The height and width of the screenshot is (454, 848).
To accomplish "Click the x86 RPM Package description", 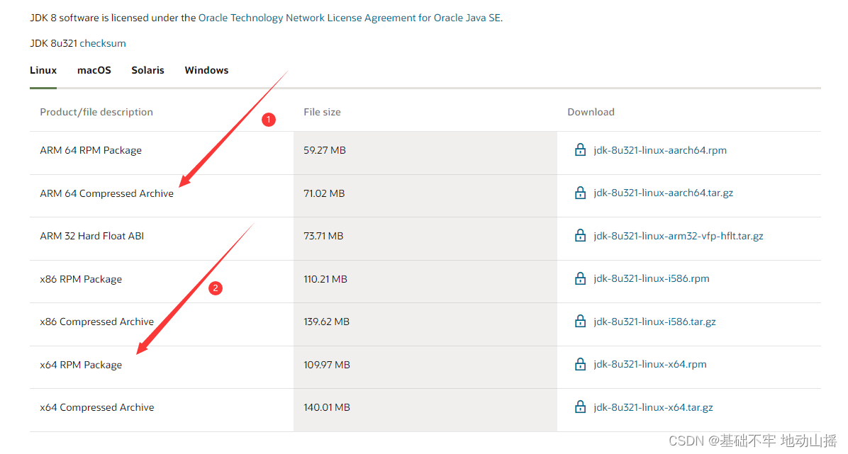I will 81,279.
